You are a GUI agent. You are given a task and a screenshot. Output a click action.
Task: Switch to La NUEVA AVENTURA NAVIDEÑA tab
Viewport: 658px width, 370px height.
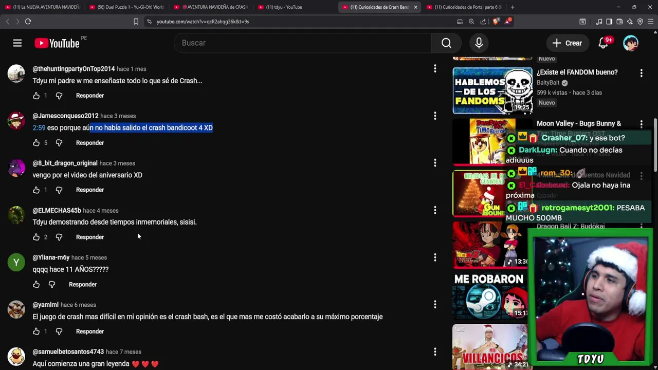pyautogui.click(x=42, y=7)
